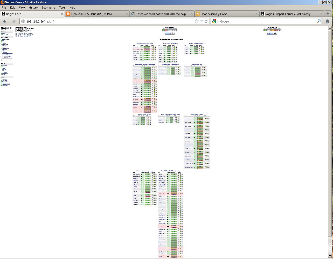Click the site identity globe icon

[x=23, y=21]
